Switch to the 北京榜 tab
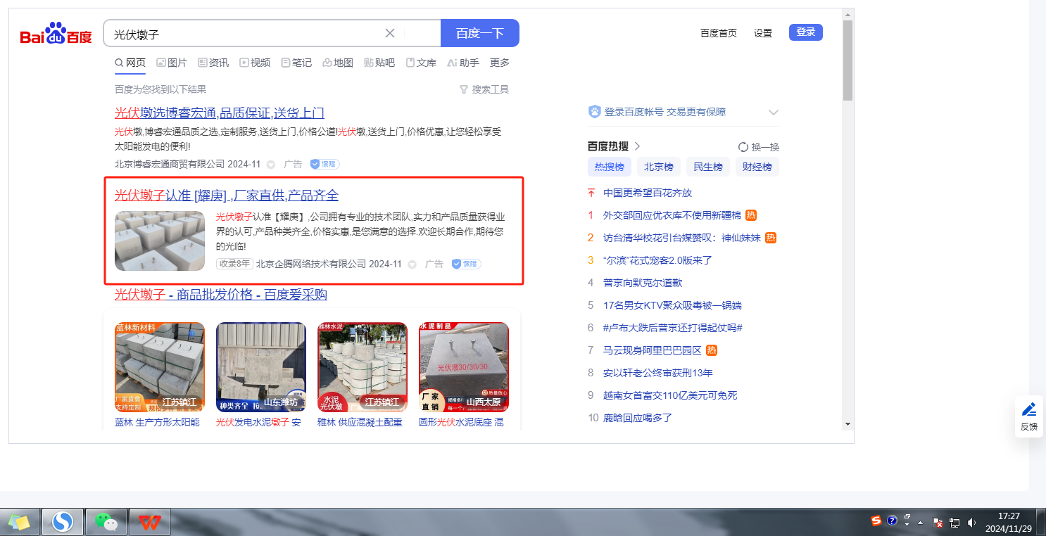Screen dimensions: 1046x536 coord(659,167)
